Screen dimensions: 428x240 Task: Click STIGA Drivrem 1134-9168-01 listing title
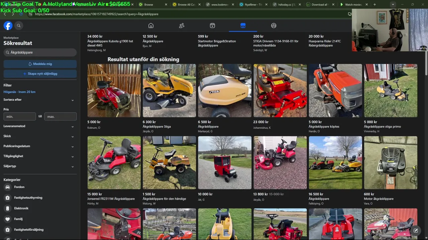276,43
